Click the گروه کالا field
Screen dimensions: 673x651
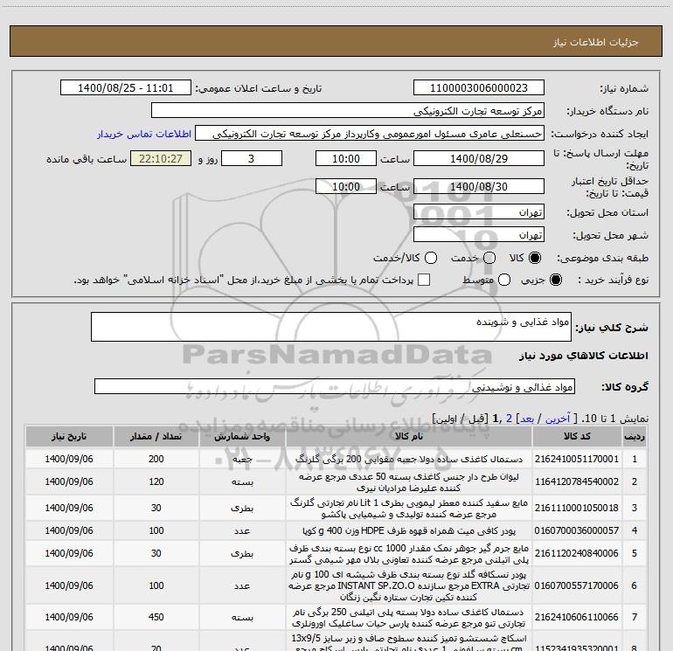click(x=335, y=386)
